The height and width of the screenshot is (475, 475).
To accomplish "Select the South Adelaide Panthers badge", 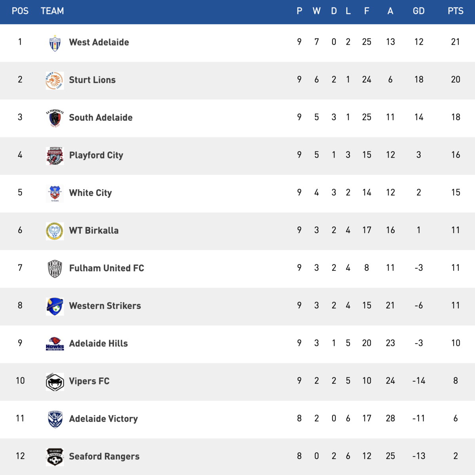I will click(x=55, y=118).
